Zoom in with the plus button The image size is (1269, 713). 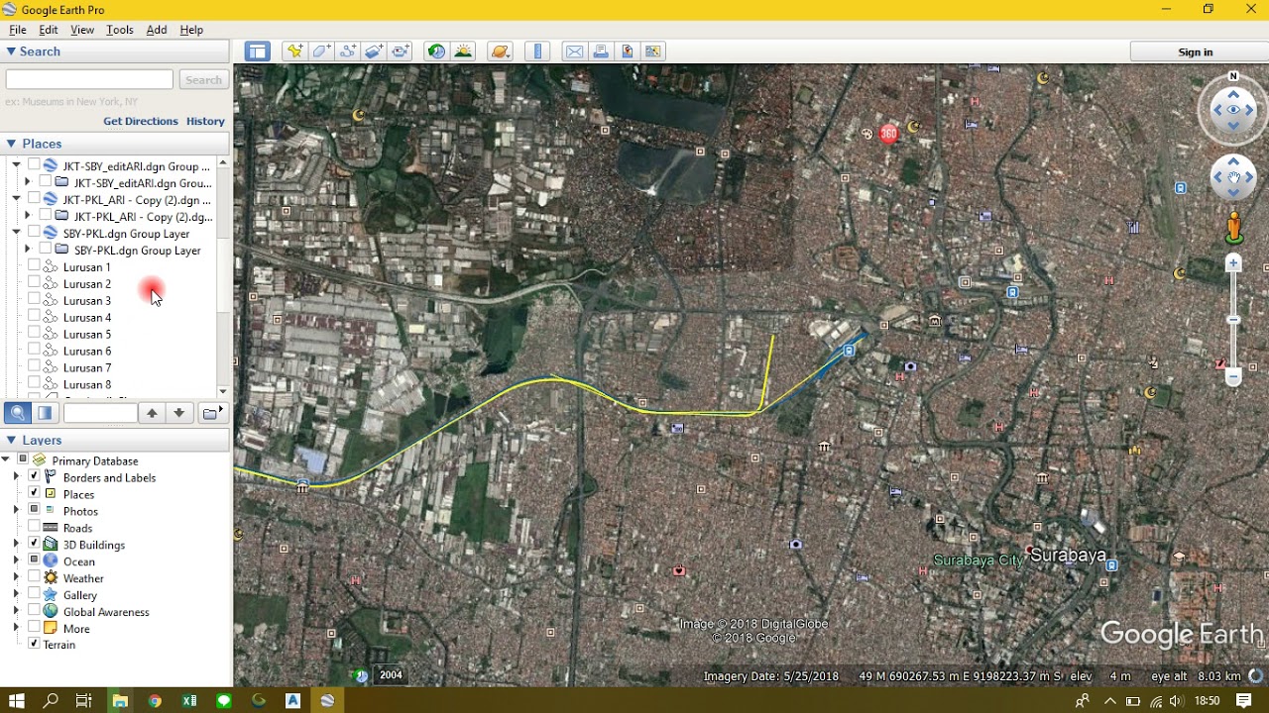click(x=1233, y=262)
